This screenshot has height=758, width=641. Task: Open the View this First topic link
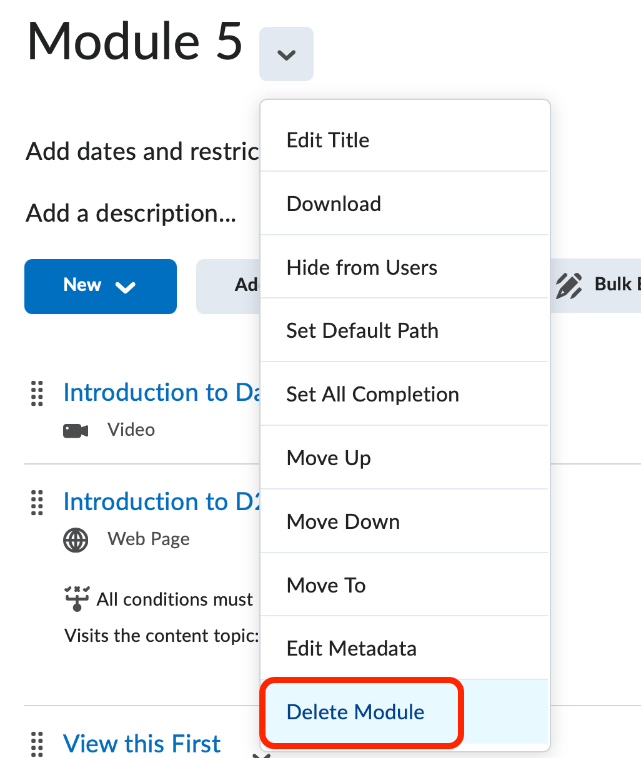pos(141,743)
